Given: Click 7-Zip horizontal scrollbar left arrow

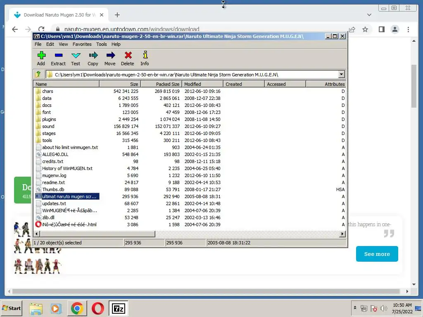Looking at the screenshot, I should (37, 234).
